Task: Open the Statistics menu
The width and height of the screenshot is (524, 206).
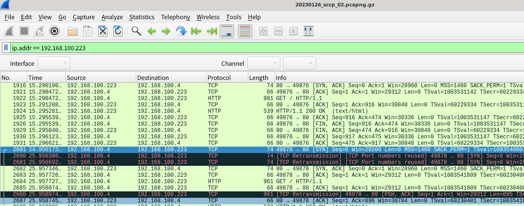Action: (141, 17)
